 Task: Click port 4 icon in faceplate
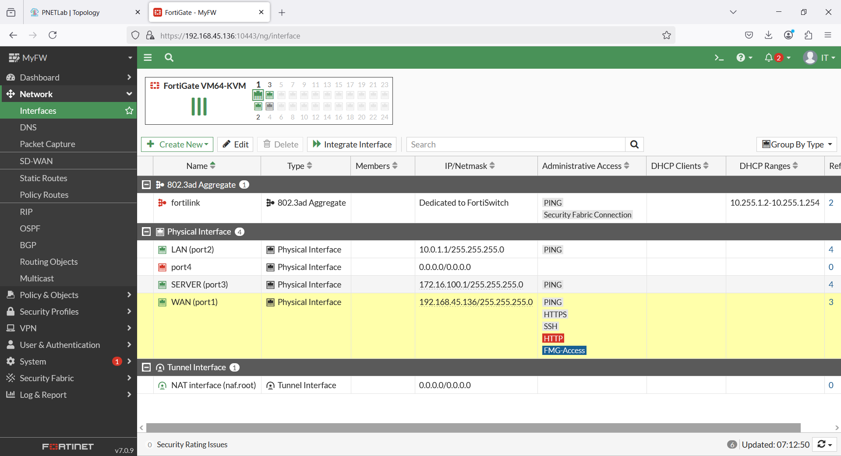[x=270, y=106]
